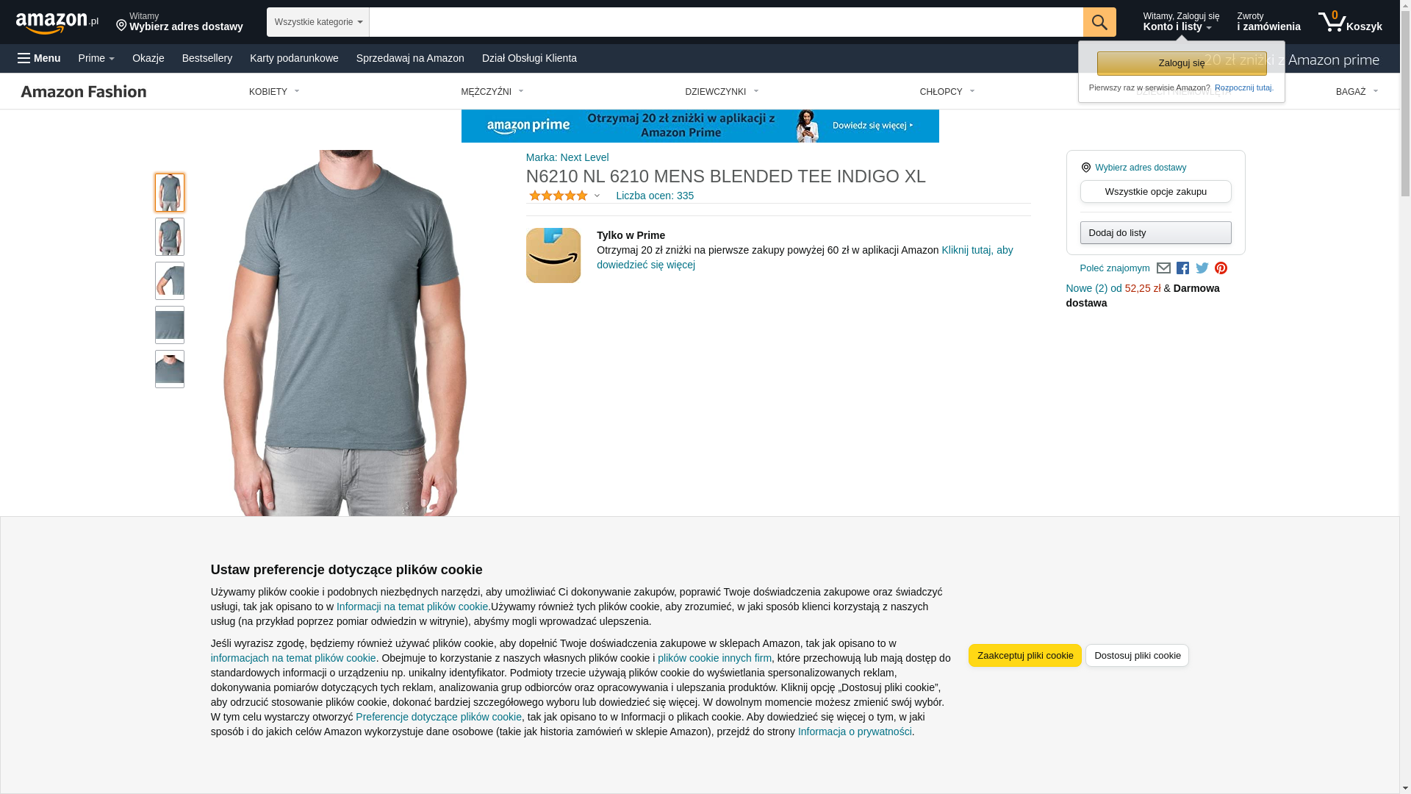Click Wszystkie opcje zakupu button
The image size is (1411, 794).
[1155, 192]
